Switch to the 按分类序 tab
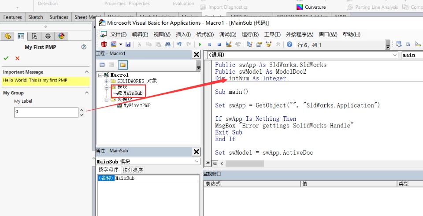The height and width of the screenshot is (216, 423). (133, 170)
